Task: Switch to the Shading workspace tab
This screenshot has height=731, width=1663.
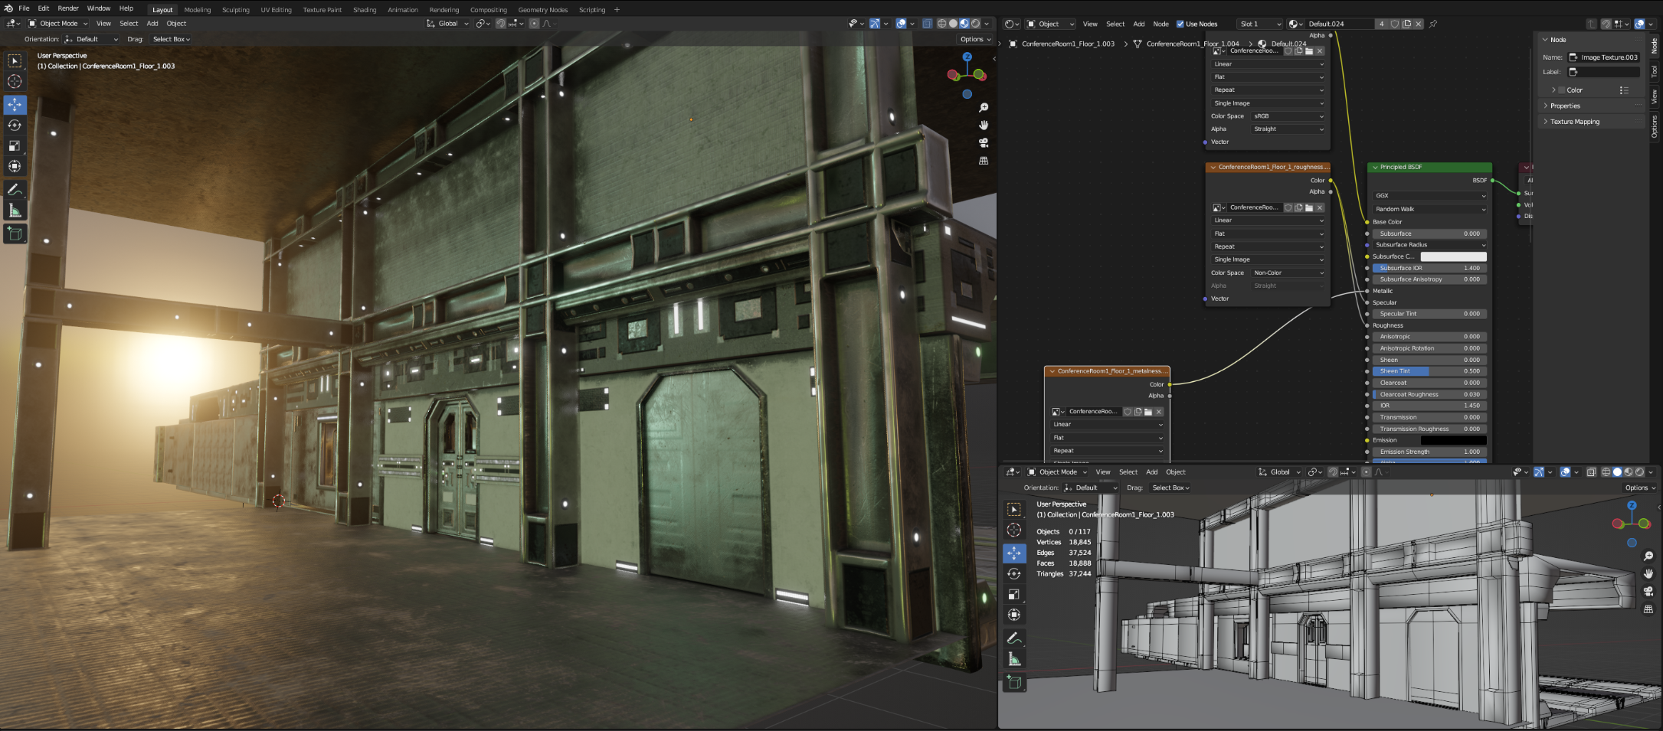Action: [365, 10]
